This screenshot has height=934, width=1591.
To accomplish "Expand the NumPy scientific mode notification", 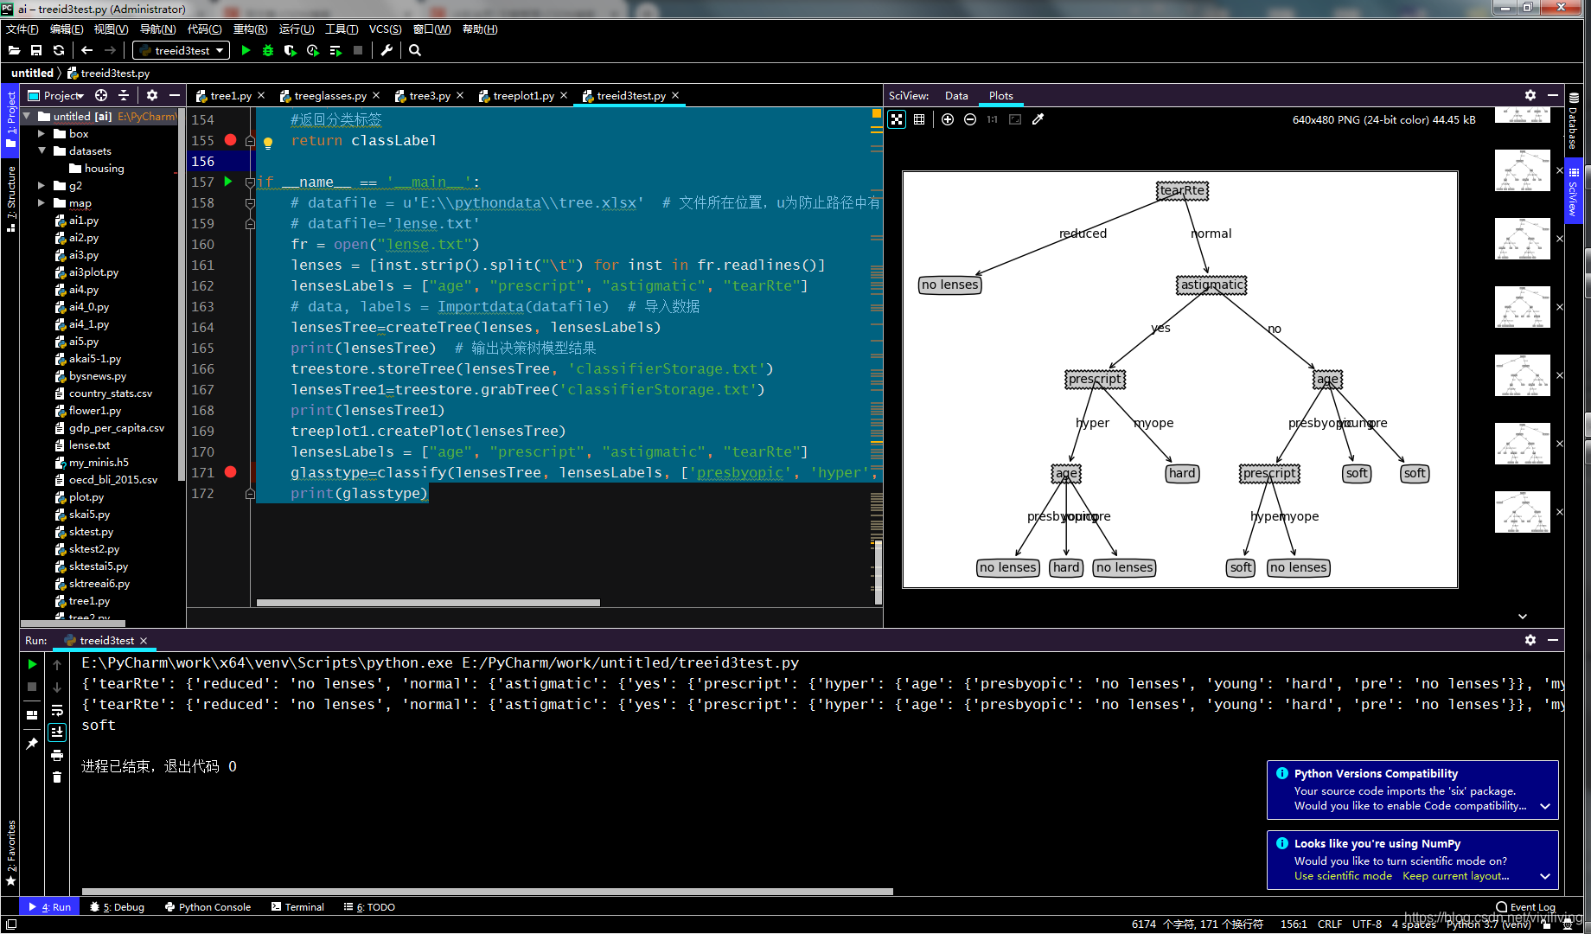I will [x=1545, y=876].
